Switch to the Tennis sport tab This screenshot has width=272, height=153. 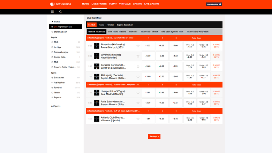pyautogui.click(x=101, y=25)
